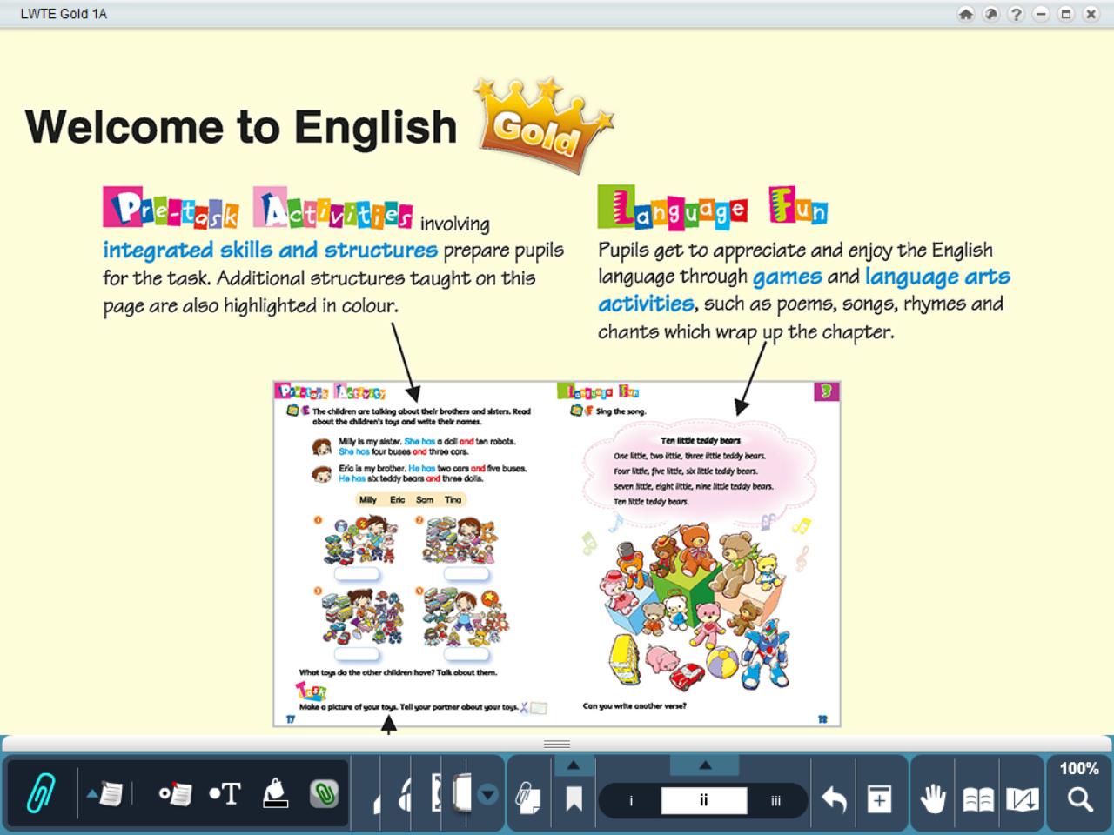The width and height of the screenshot is (1114, 835).
Task: Open help with the question mark icon
Action: [x=1016, y=14]
